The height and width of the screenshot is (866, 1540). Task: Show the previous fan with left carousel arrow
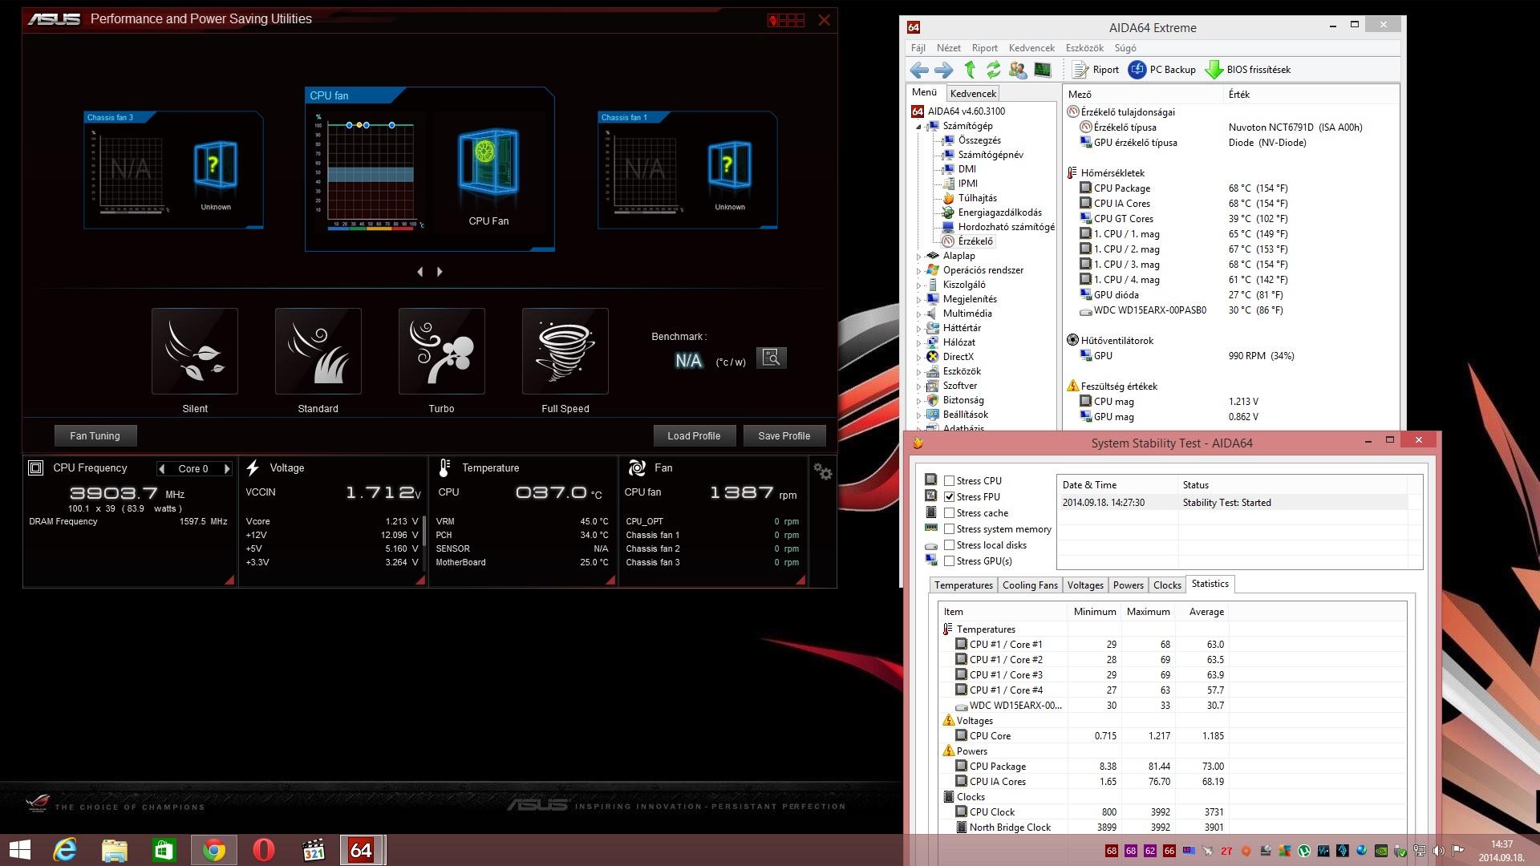click(x=420, y=272)
